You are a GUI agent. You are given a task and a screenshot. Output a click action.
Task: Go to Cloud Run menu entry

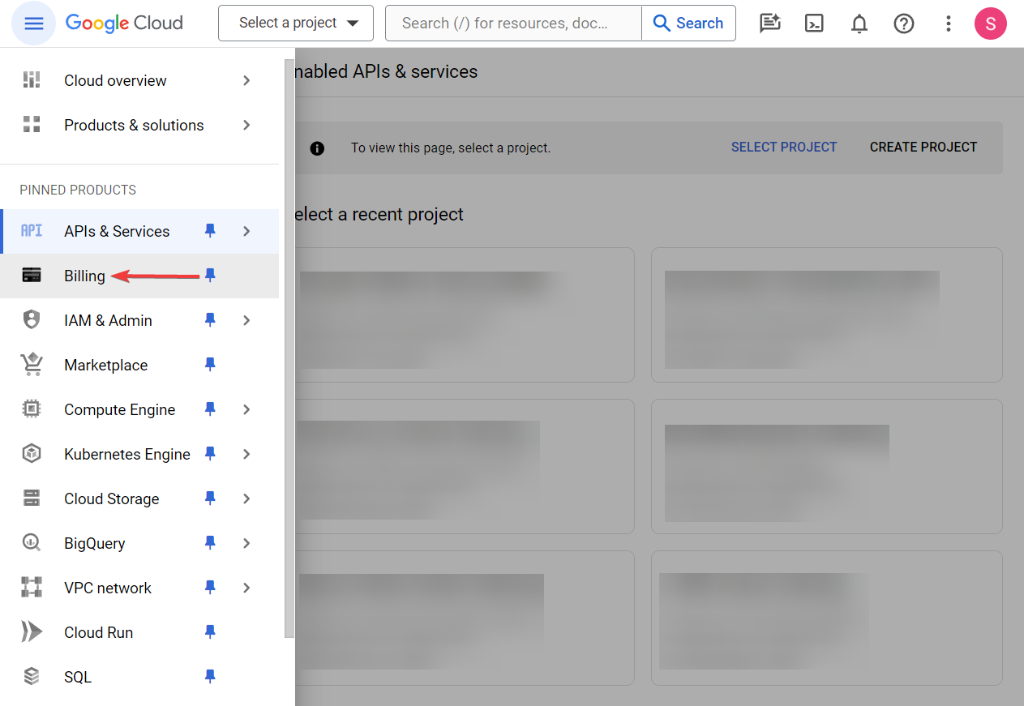tap(139, 632)
